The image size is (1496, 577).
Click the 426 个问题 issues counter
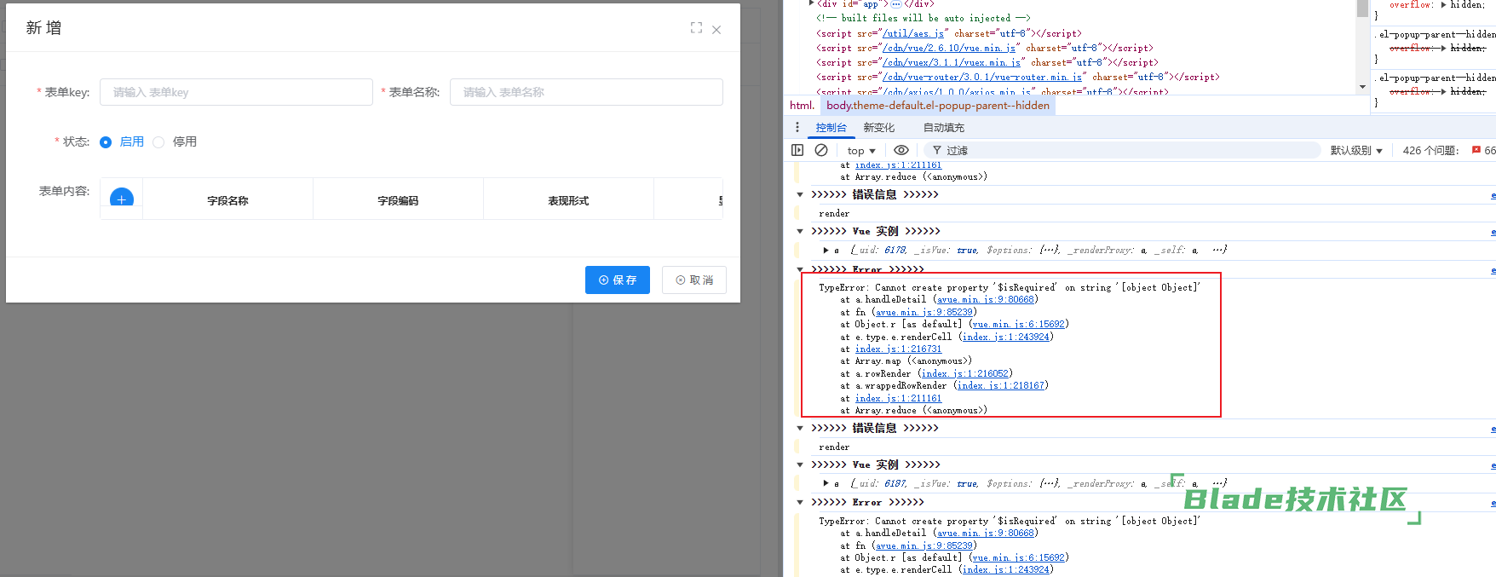click(x=1430, y=151)
